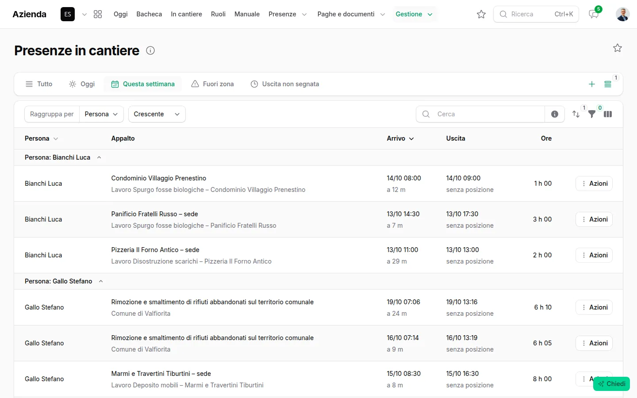Image resolution: width=637 pixels, height=398 pixels.
Task: Click the Cerca table search field
Action: click(480, 114)
